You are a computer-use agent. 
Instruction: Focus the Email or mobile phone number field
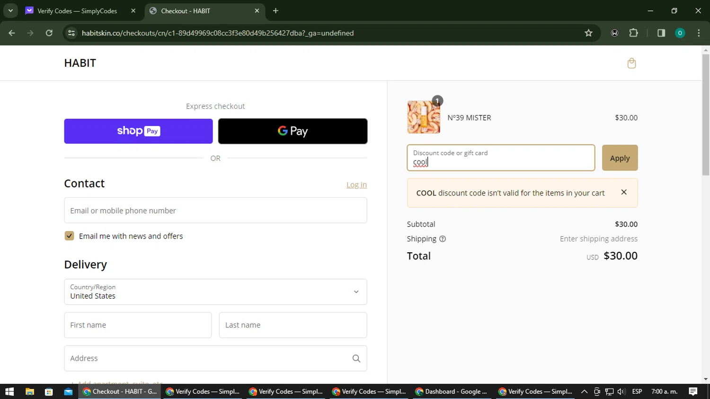[x=215, y=211]
